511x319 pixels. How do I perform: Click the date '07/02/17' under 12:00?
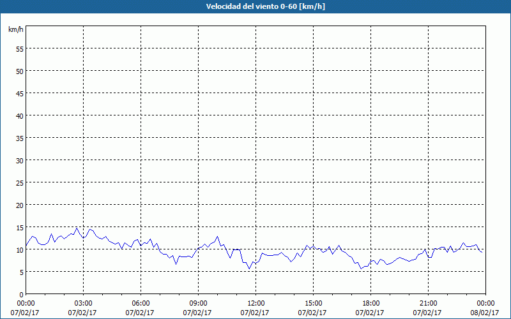point(255,313)
